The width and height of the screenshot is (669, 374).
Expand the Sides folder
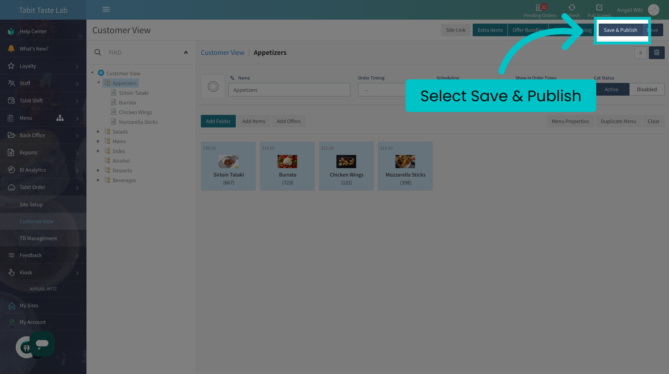pos(98,151)
